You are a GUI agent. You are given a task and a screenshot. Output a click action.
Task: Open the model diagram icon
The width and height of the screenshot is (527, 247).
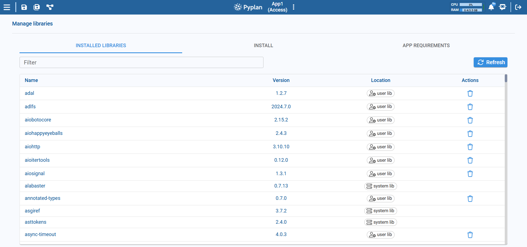click(x=50, y=7)
